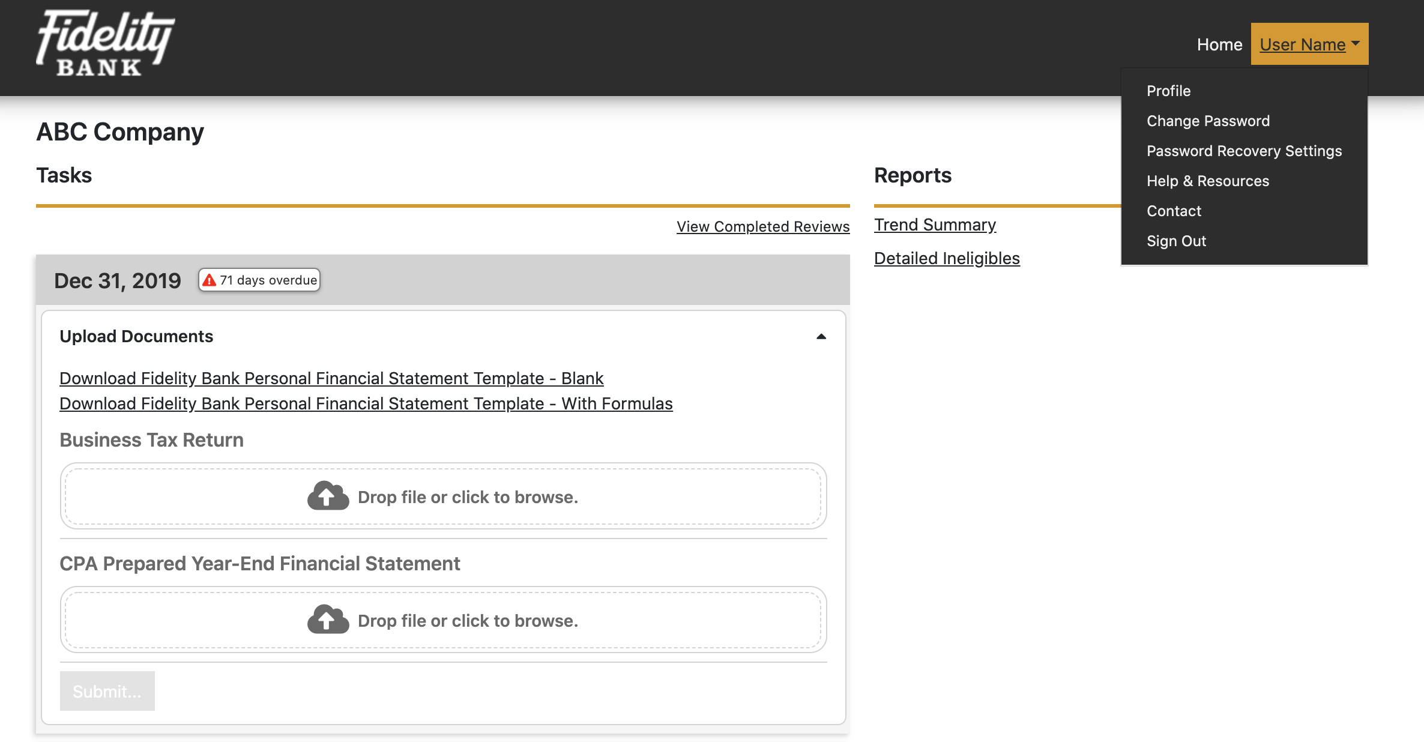The height and width of the screenshot is (742, 1424).
Task: Click the Reports section heading
Action: (913, 175)
